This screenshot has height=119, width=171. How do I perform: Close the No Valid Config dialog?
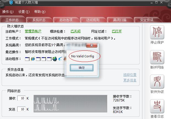(92, 45)
